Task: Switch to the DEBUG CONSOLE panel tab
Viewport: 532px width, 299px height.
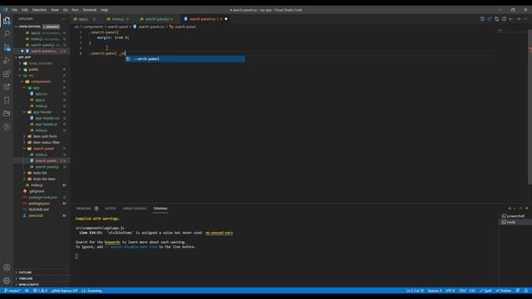Action: [135, 208]
